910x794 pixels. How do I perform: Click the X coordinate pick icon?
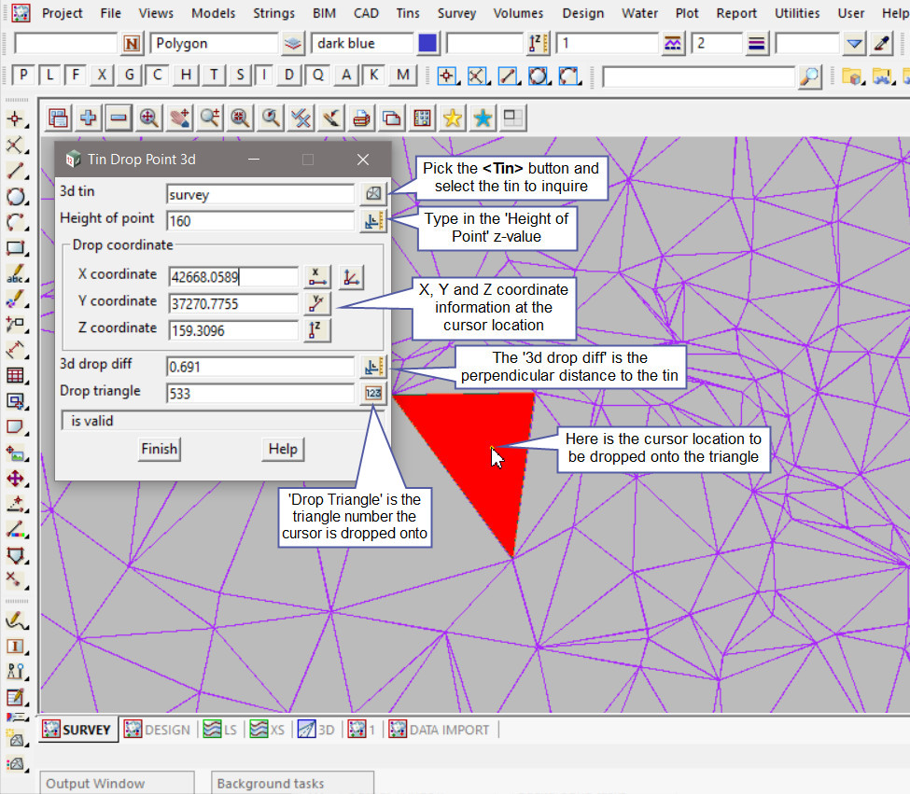coord(318,276)
